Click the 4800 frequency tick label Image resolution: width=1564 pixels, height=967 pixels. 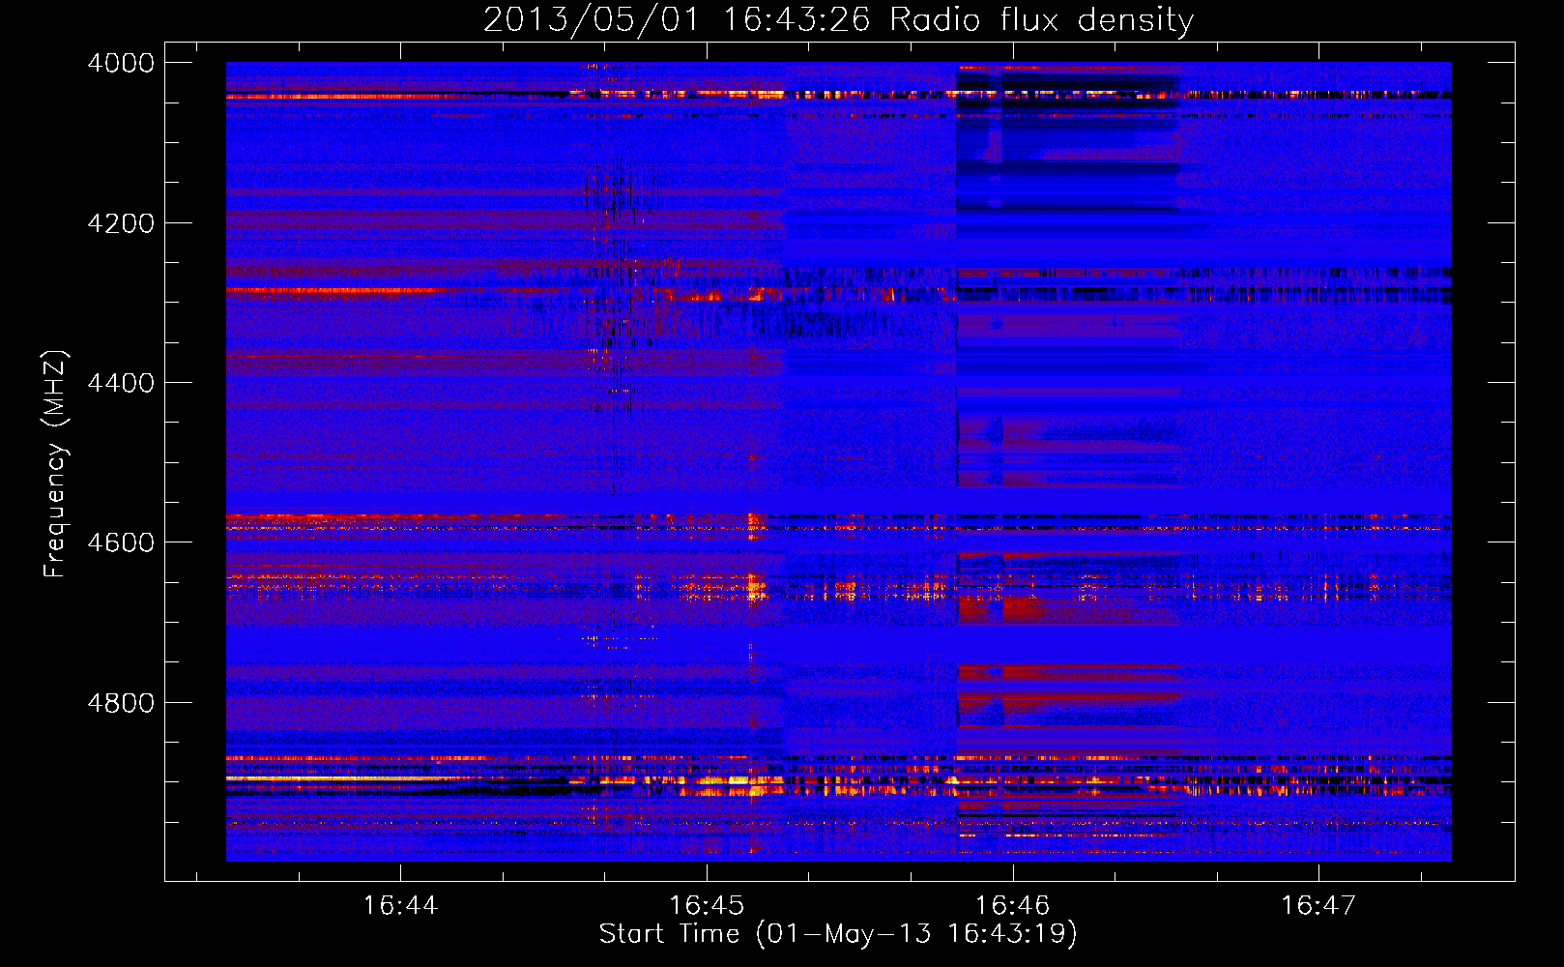pyautogui.click(x=121, y=703)
